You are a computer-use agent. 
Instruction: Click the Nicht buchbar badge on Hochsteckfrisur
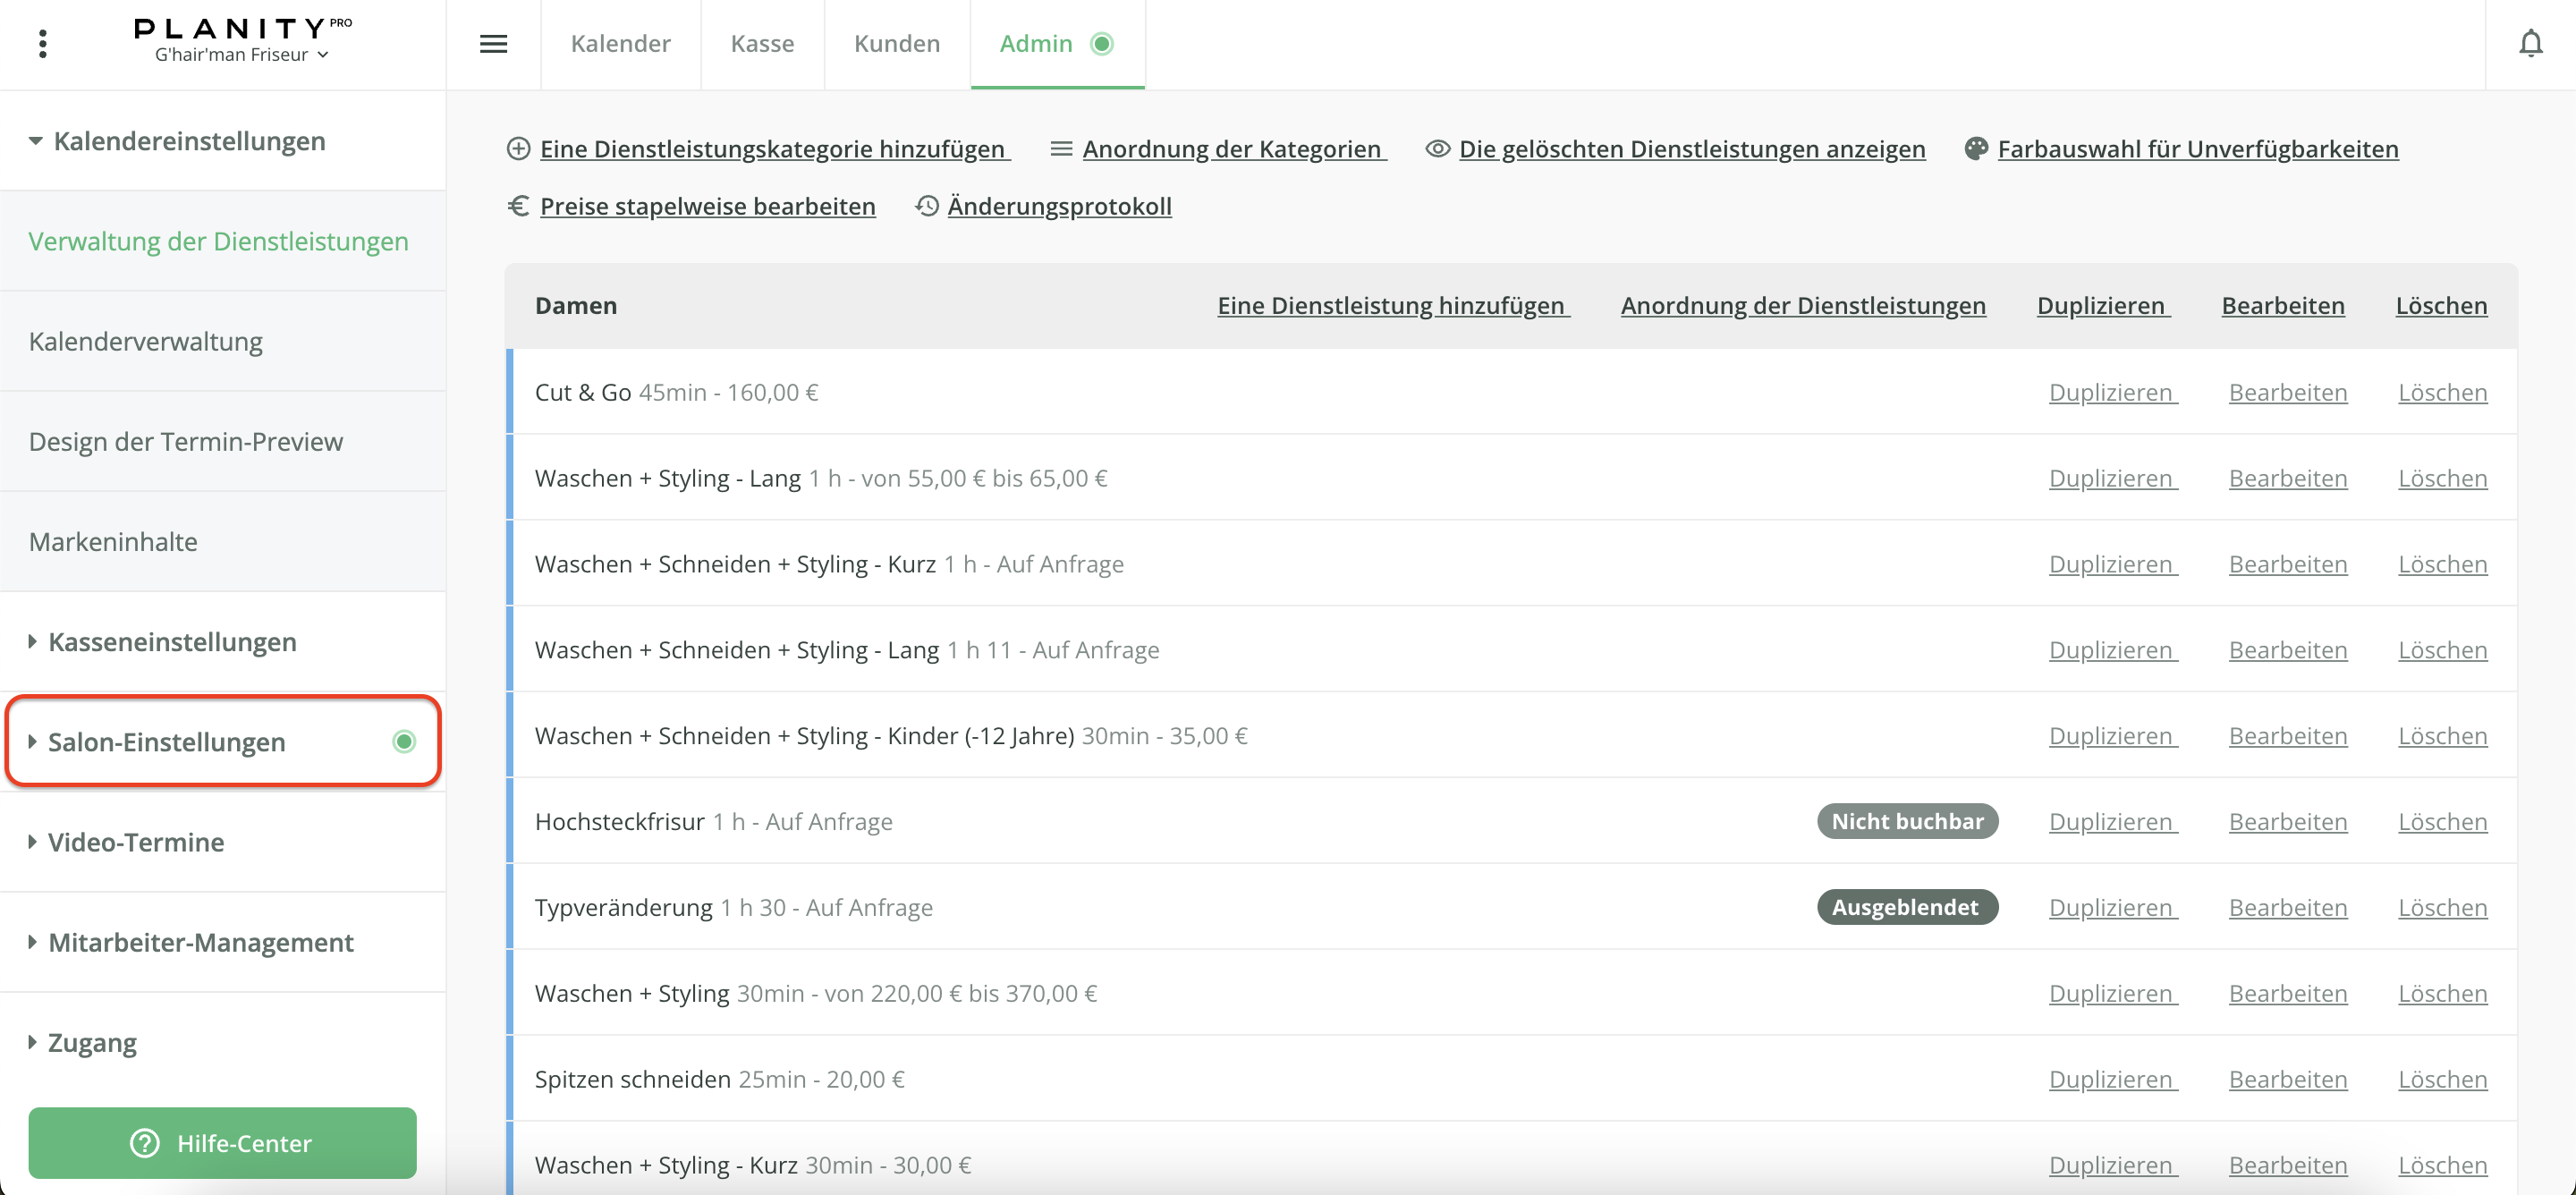1906,821
